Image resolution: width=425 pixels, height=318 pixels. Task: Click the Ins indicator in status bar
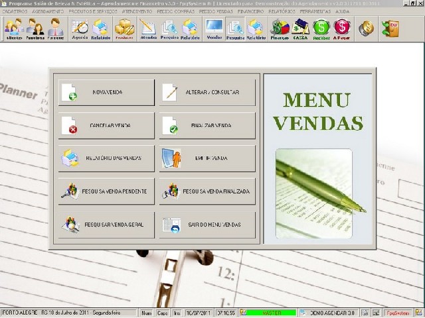pyautogui.click(x=177, y=313)
